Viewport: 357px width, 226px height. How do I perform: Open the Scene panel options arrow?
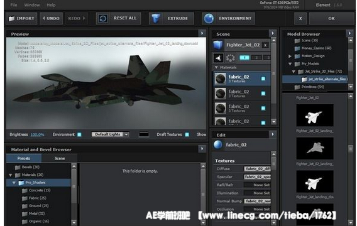point(273,33)
